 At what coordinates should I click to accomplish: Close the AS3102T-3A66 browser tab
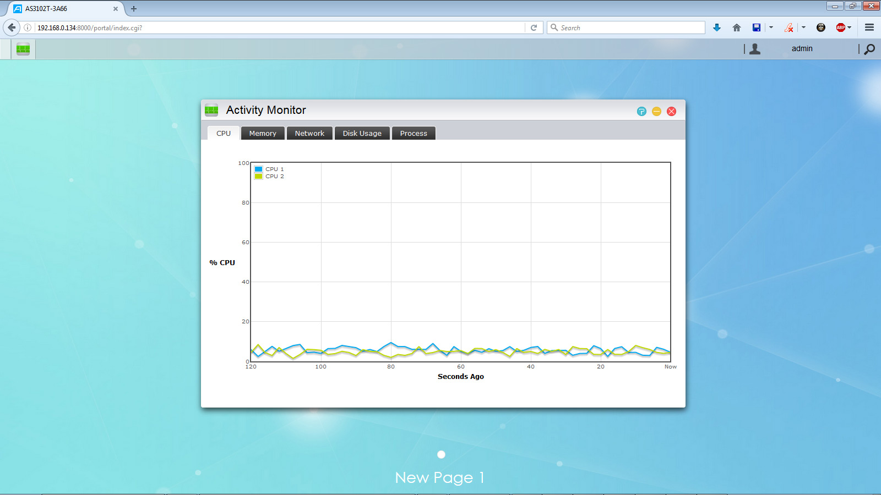pos(116,9)
